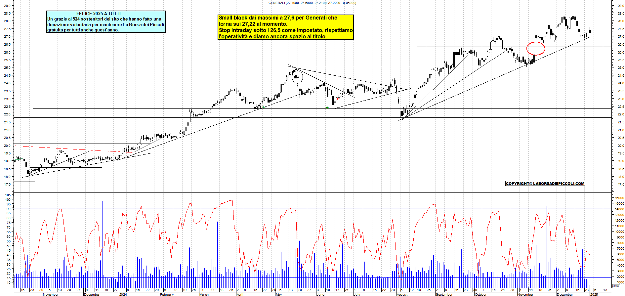625x296 pixels.
Task: Click the red left-pointing arrow near June candles
Action: pos(338,99)
